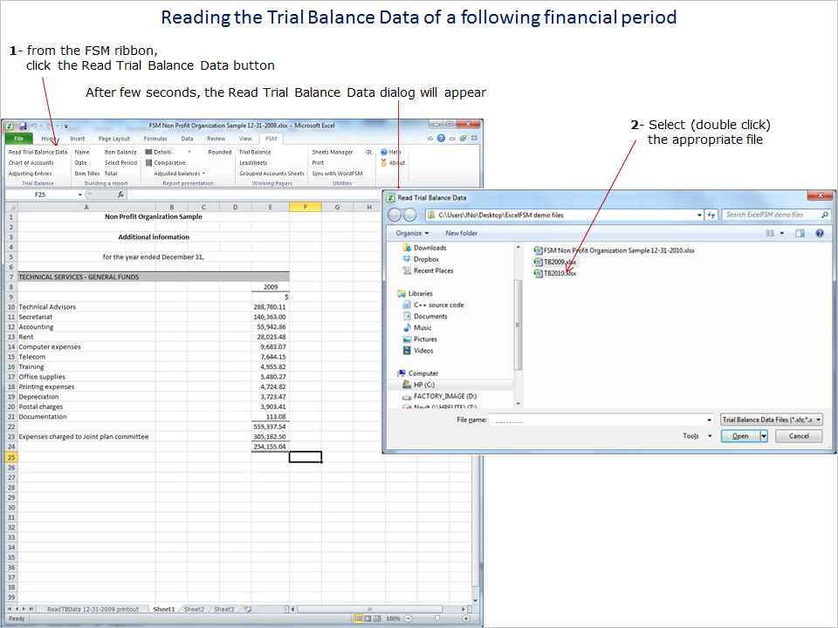Switch to Sheet2 worksheet tab
The width and height of the screenshot is (838, 628).
pyautogui.click(x=194, y=609)
